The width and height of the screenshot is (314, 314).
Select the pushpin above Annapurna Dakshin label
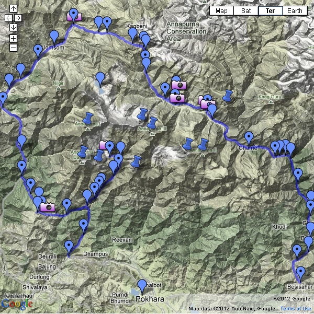coord(83,152)
